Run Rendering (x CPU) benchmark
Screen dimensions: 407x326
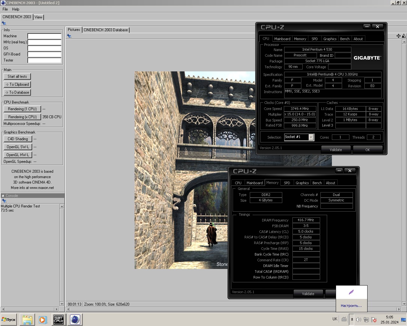22,117
